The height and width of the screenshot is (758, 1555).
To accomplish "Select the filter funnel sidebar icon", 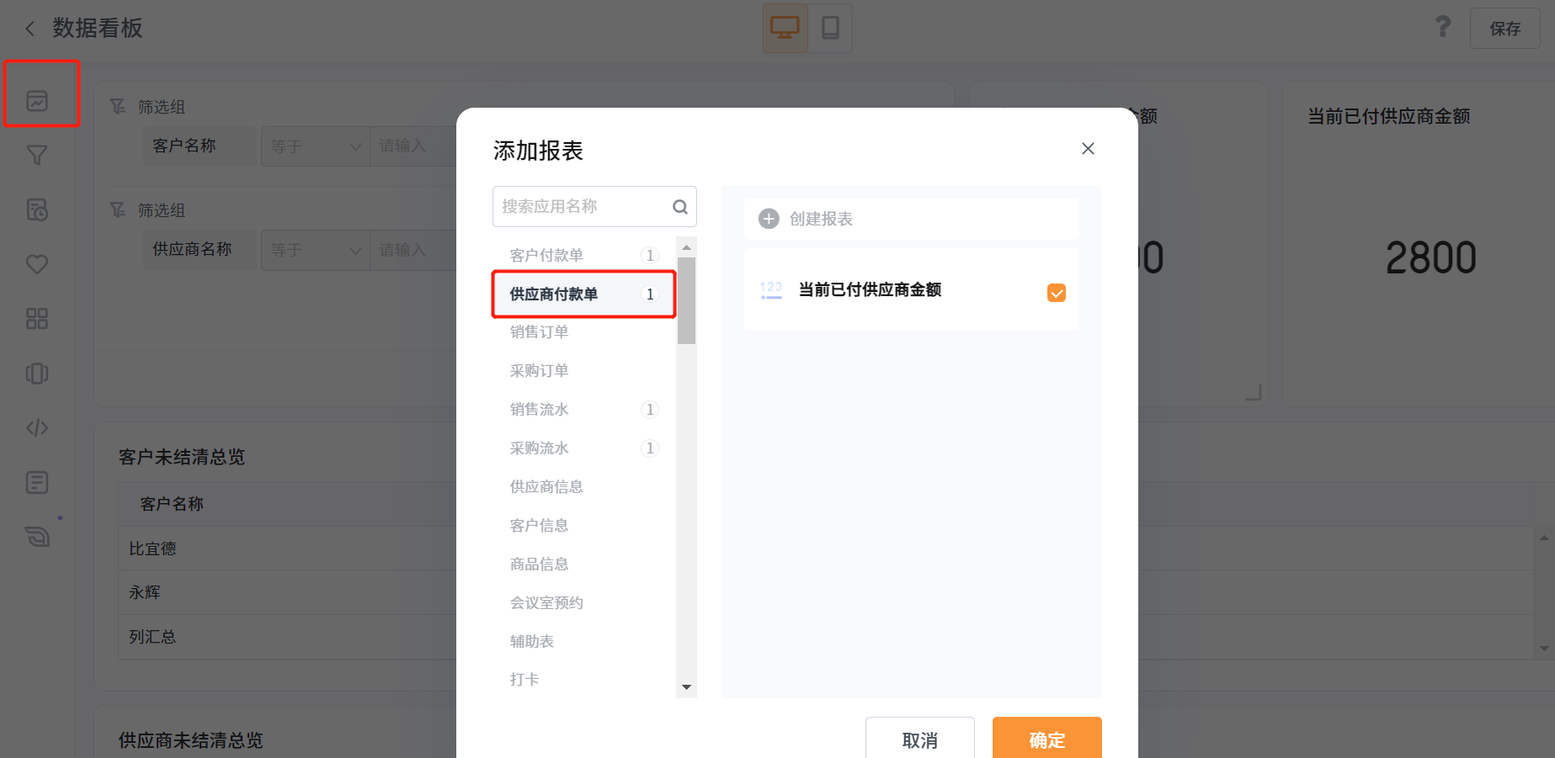I will tap(37, 156).
